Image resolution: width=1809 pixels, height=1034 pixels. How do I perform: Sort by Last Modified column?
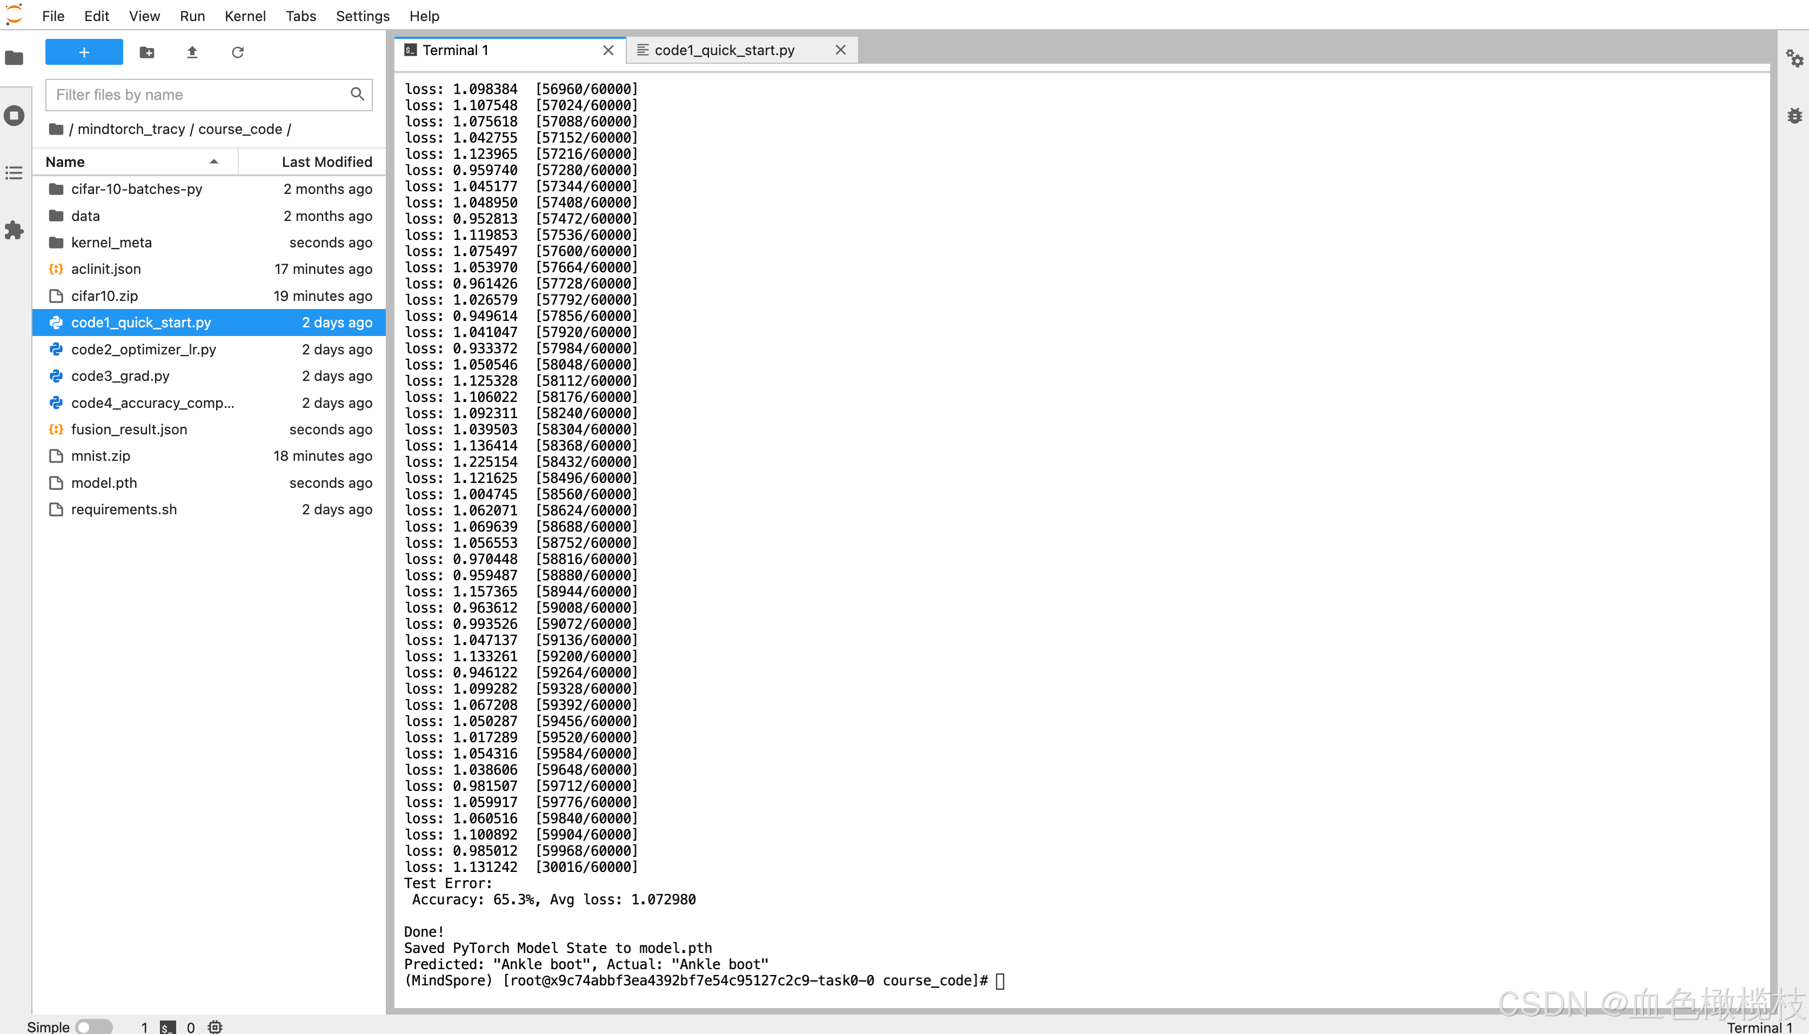[326, 162]
